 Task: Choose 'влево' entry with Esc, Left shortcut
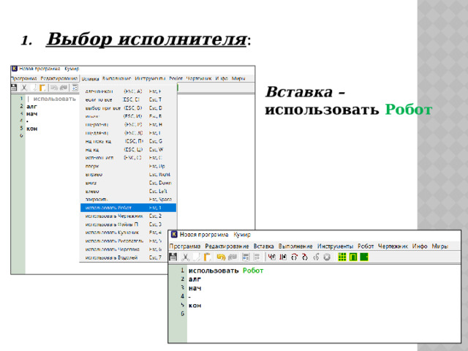(129, 191)
